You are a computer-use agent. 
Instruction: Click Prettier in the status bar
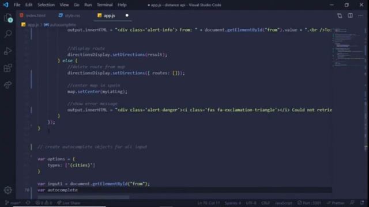(336, 203)
